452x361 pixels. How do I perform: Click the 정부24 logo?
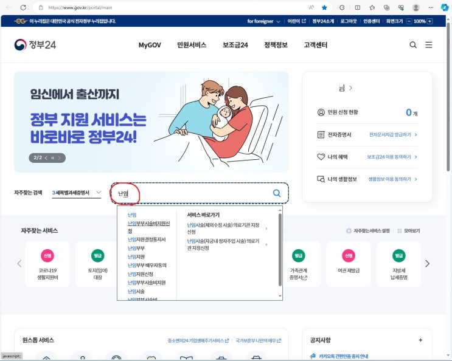click(x=35, y=44)
